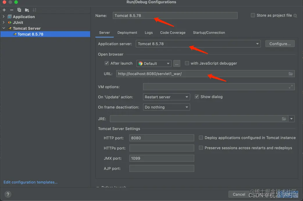The image size is (303, 201).
Task: Click the JMX port field
Action: 162,158
